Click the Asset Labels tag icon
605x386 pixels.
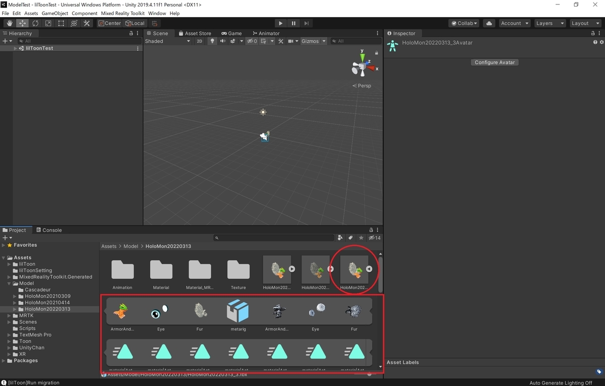[599, 372]
